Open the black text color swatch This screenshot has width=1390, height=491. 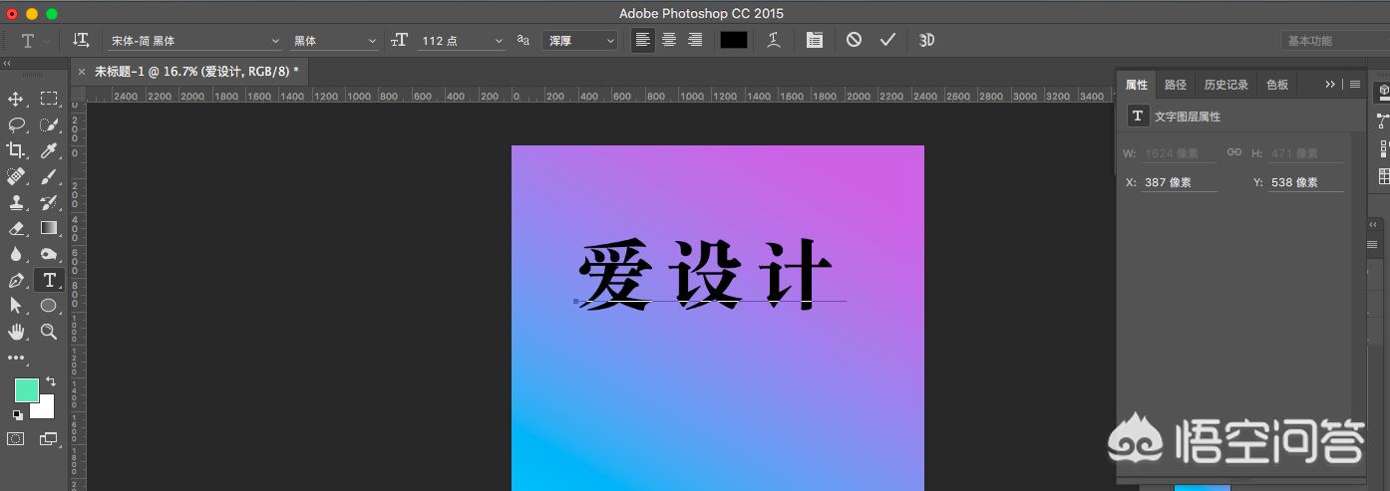734,40
